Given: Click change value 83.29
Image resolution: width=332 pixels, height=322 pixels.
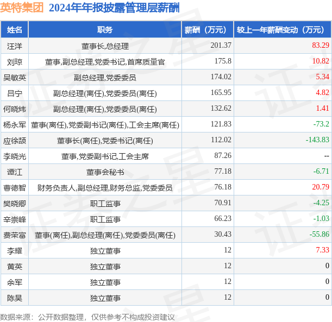Looking at the screenshot, I should [x=321, y=45].
